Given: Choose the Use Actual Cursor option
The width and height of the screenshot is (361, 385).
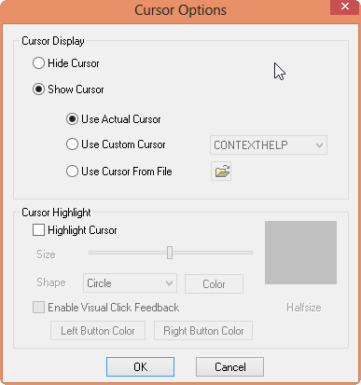Looking at the screenshot, I should pyautogui.click(x=72, y=119).
